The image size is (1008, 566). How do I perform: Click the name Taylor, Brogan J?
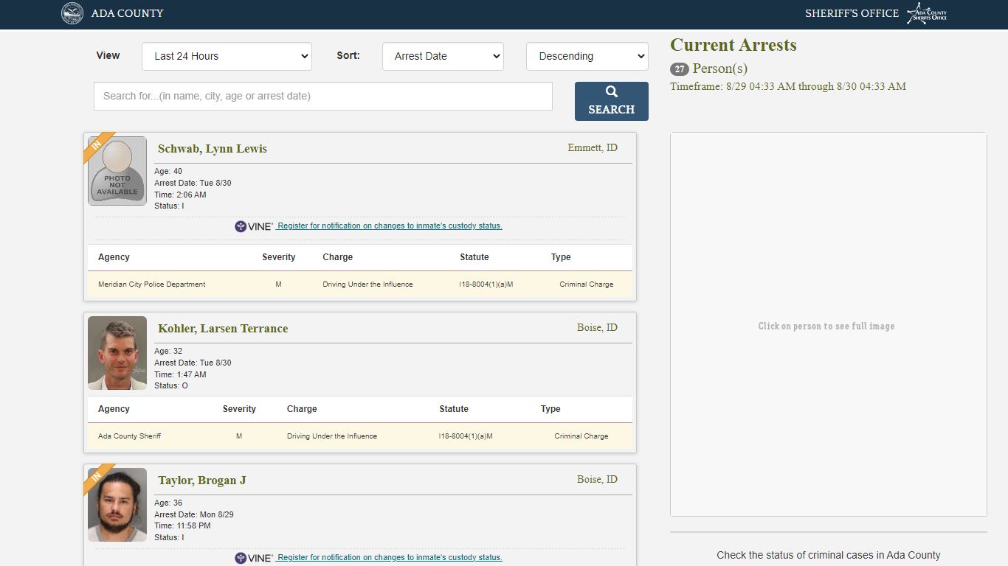coord(202,481)
